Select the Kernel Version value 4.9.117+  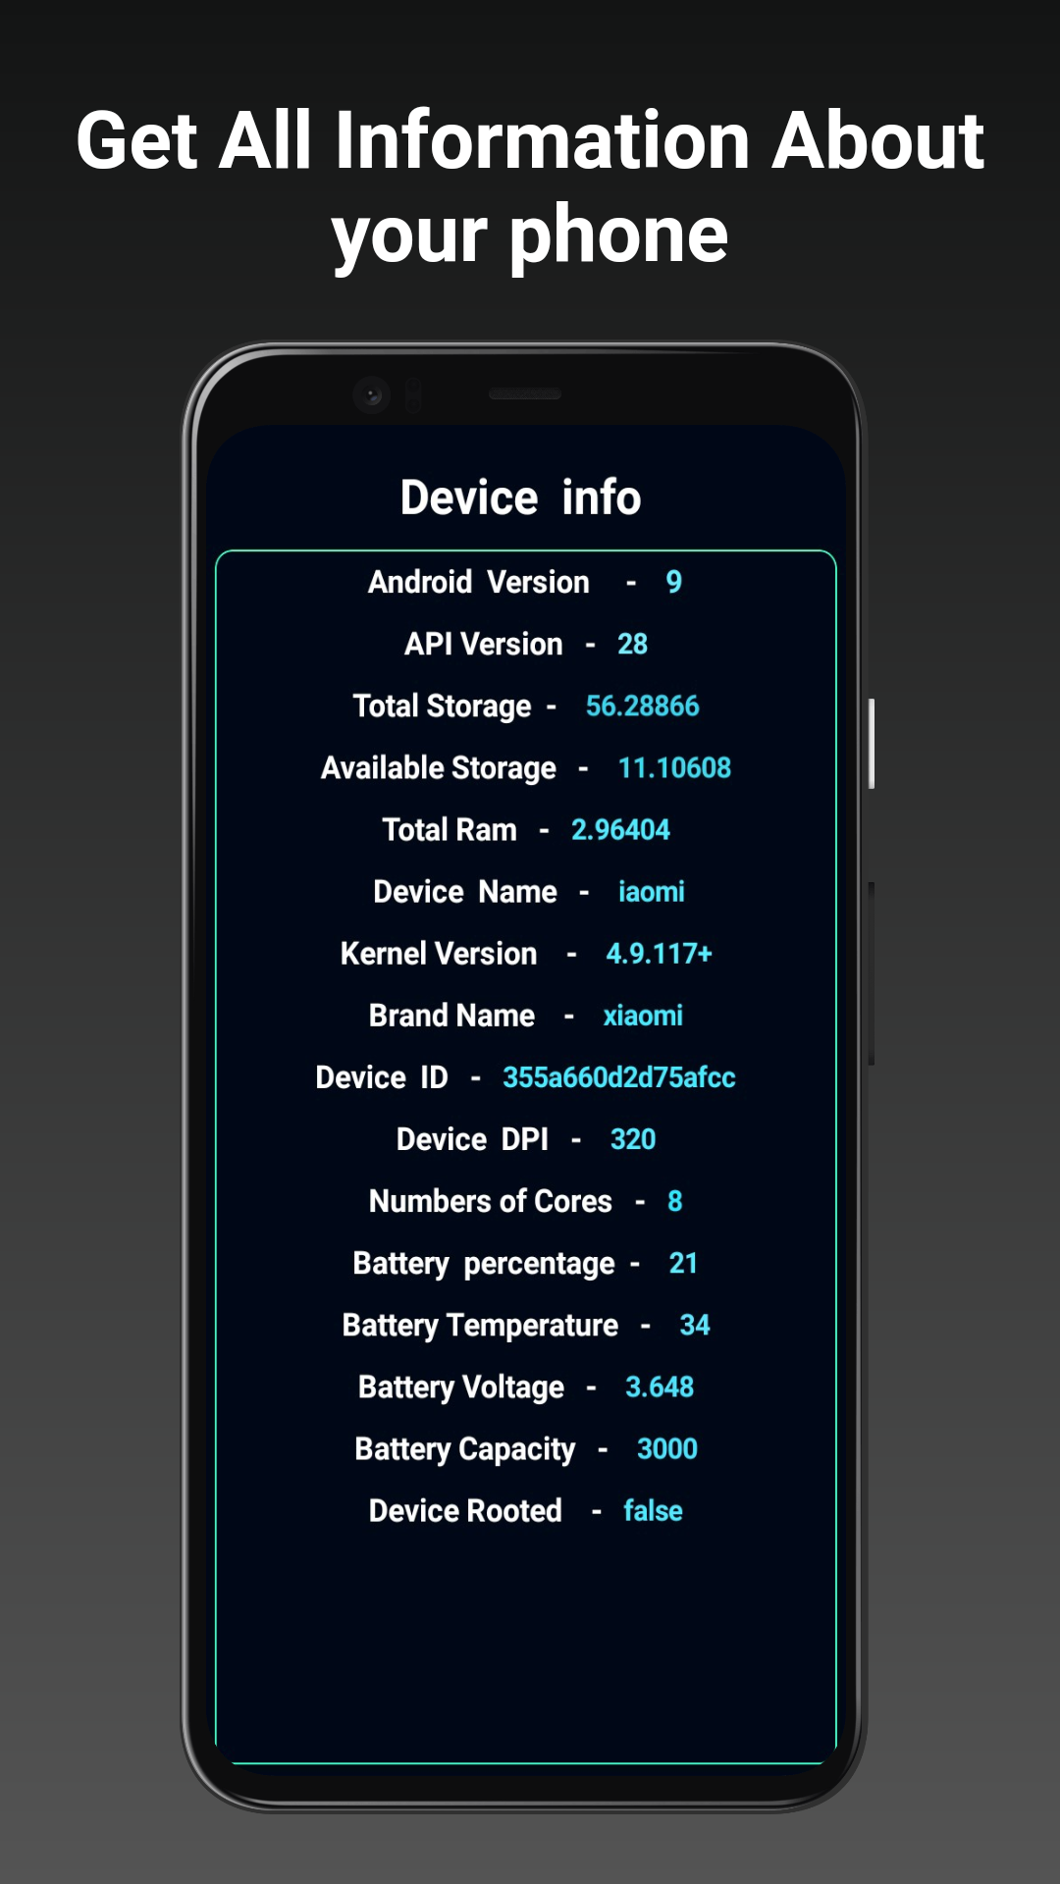(x=659, y=953)
